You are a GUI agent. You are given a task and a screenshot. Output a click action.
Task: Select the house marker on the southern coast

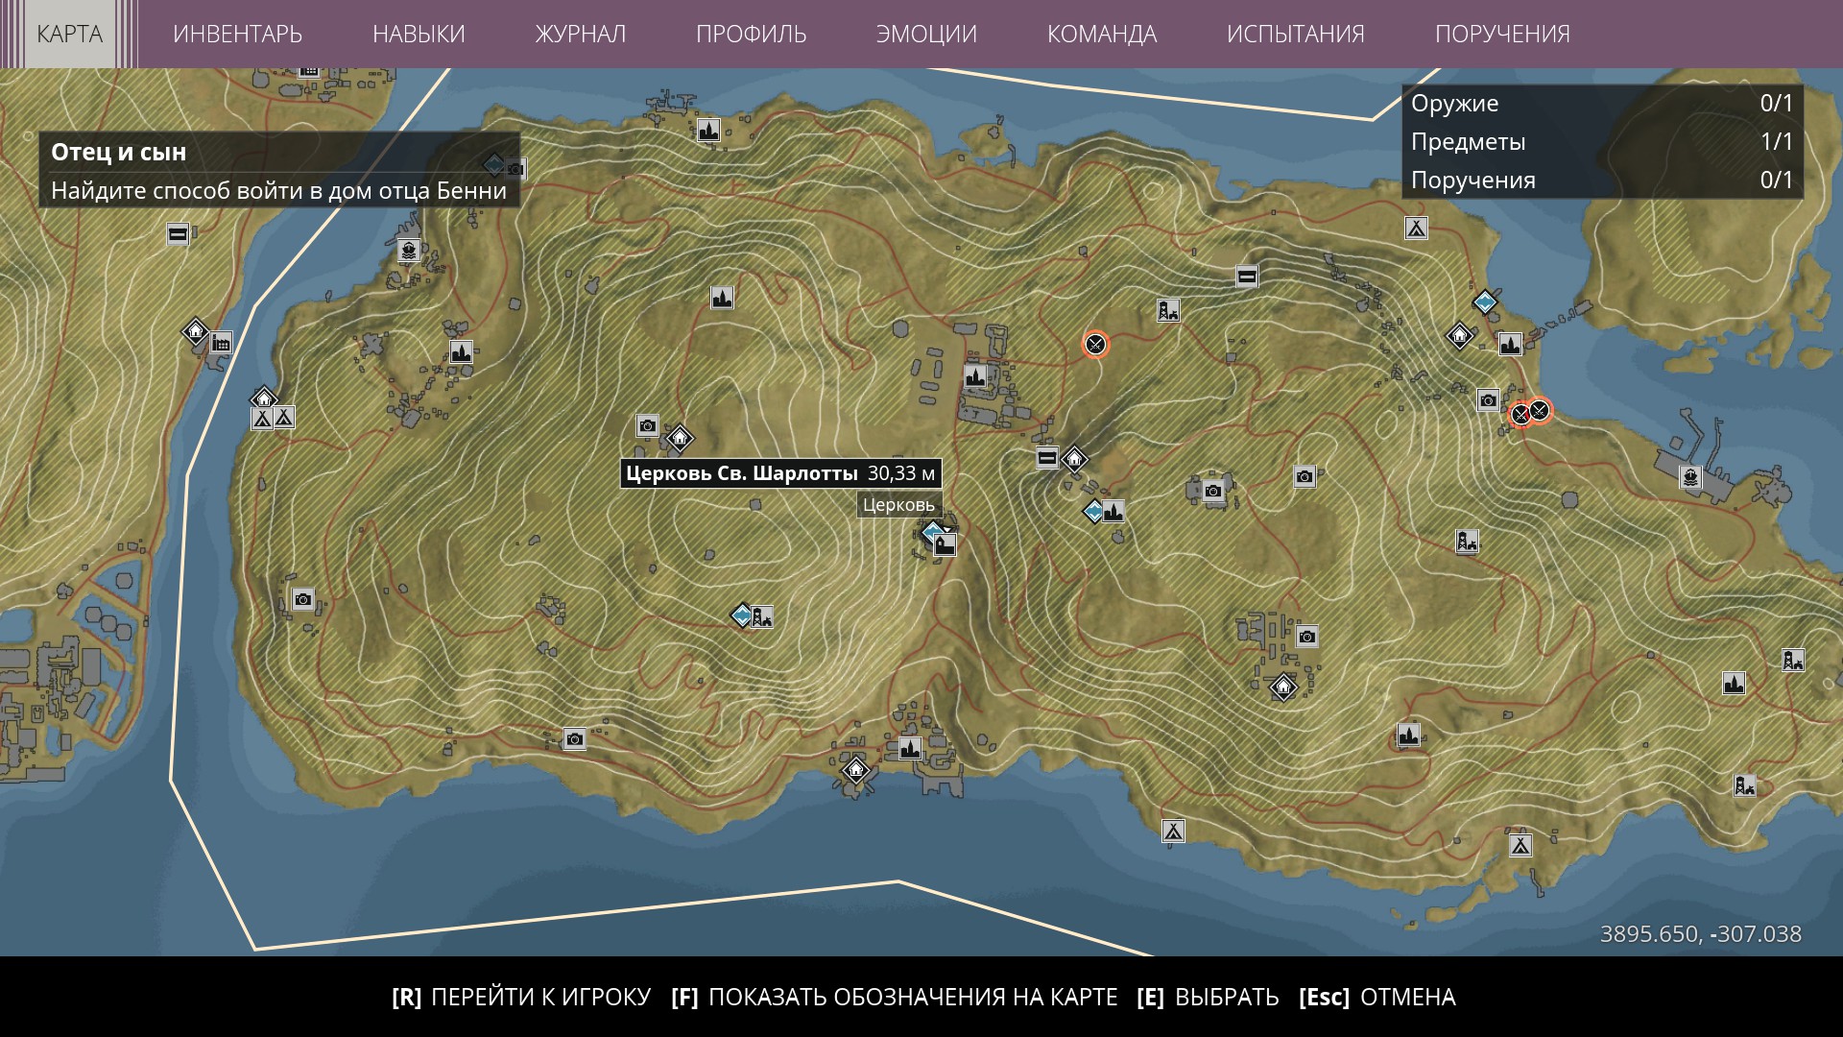855,769
